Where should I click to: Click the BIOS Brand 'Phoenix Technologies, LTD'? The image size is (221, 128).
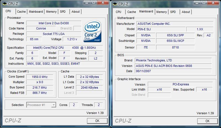point(173,60)
